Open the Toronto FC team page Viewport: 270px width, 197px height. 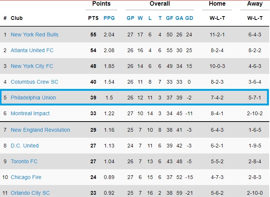[24, 161]
